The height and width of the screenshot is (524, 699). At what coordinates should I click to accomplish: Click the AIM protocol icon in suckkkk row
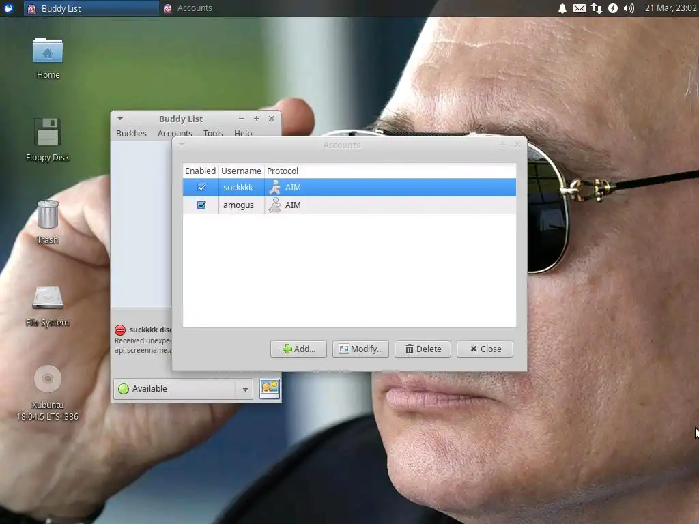274,188
